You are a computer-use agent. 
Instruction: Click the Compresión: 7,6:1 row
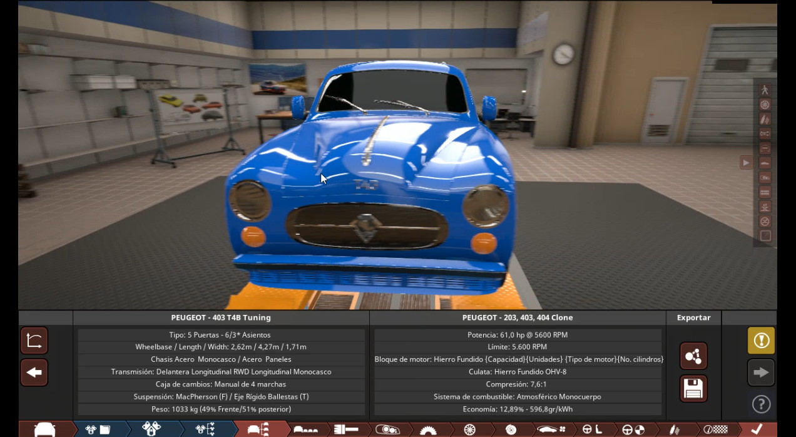[x=518, y=384]
